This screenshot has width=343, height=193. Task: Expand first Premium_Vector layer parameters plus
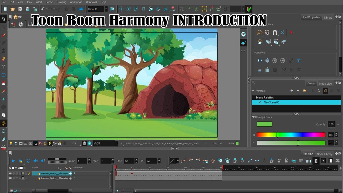click(70, 173)
